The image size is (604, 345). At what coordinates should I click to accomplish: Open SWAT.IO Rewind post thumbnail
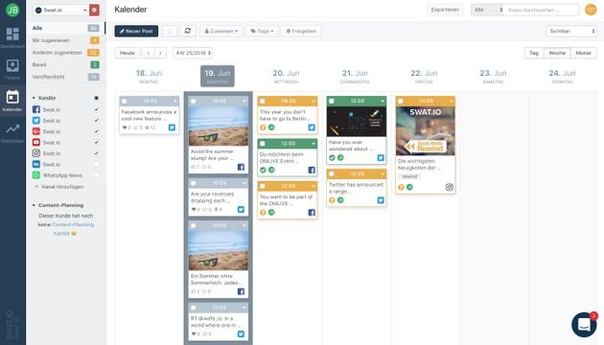click(426, 131)
